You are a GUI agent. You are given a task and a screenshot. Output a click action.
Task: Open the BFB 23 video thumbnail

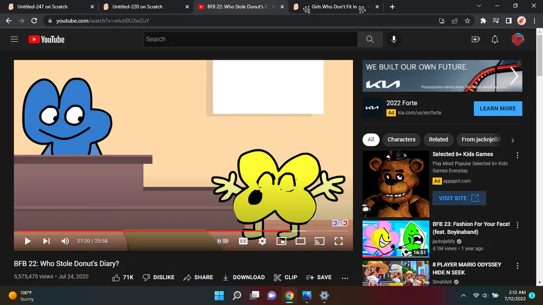tap(396, 239)
